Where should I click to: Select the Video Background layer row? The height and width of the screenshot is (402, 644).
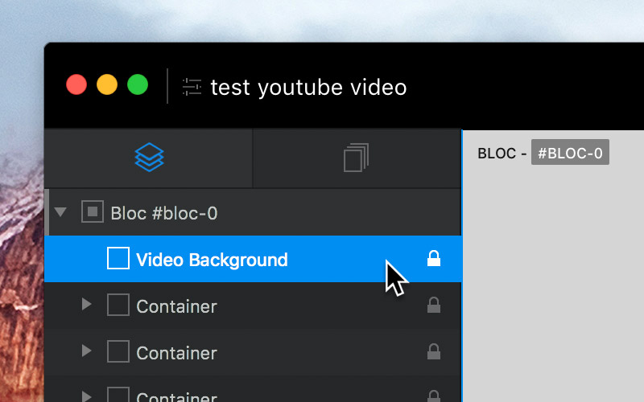[253, 259]
